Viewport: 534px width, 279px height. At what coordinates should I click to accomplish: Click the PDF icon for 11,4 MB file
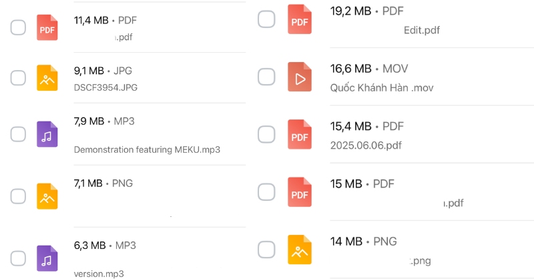coord(47,28)
